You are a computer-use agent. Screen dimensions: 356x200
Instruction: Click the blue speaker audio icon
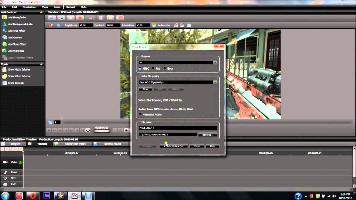click(x=58, y=25)
